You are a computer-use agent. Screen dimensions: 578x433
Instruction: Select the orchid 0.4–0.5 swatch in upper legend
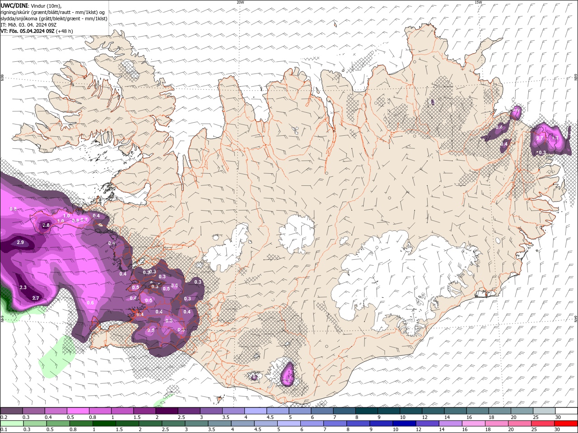point(56,411)
